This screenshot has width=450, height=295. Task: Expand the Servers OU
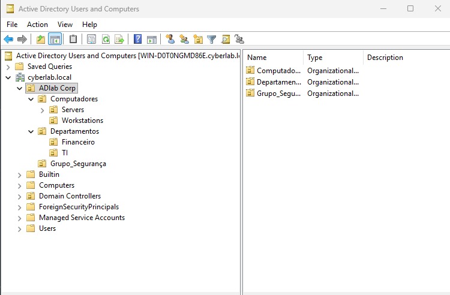[x=42, y=110]
